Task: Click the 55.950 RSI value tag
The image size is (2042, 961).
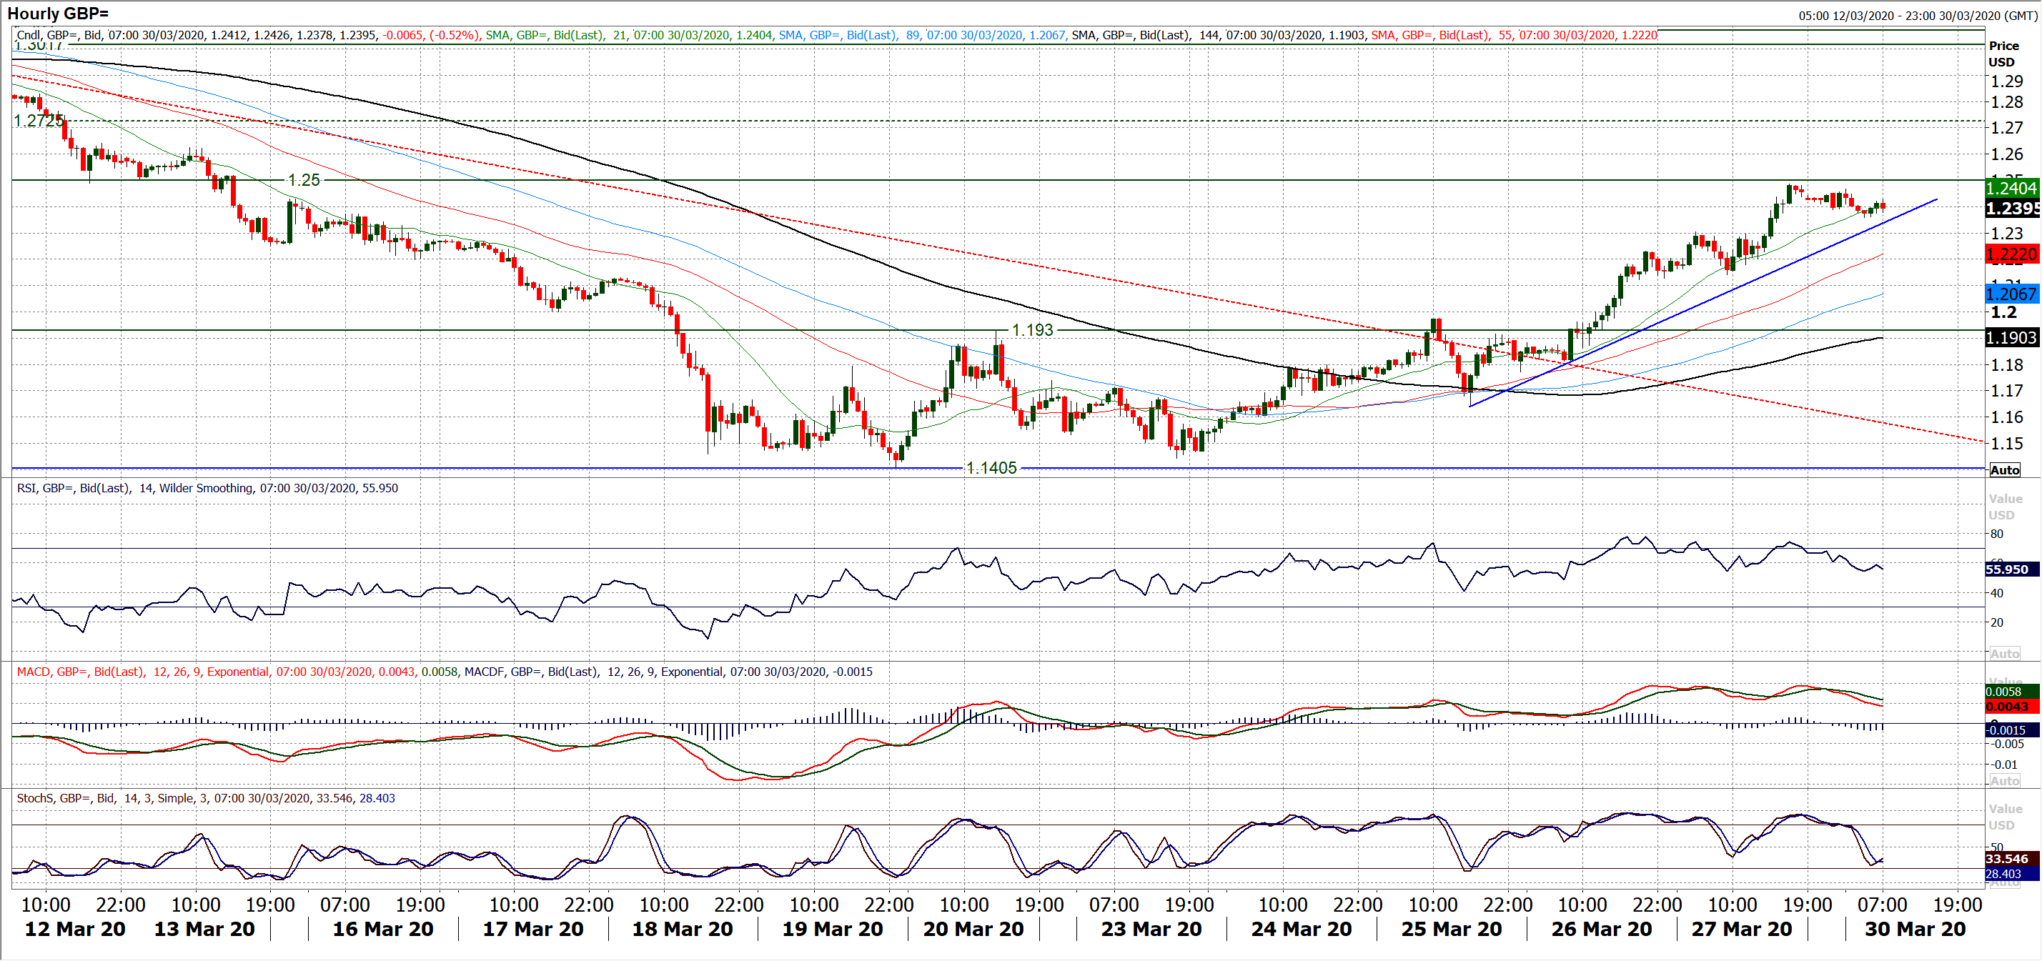Action: [2012, 569]
